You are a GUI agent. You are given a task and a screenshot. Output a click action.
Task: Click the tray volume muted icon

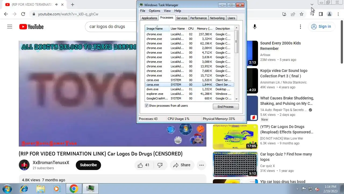click(317, 189)
